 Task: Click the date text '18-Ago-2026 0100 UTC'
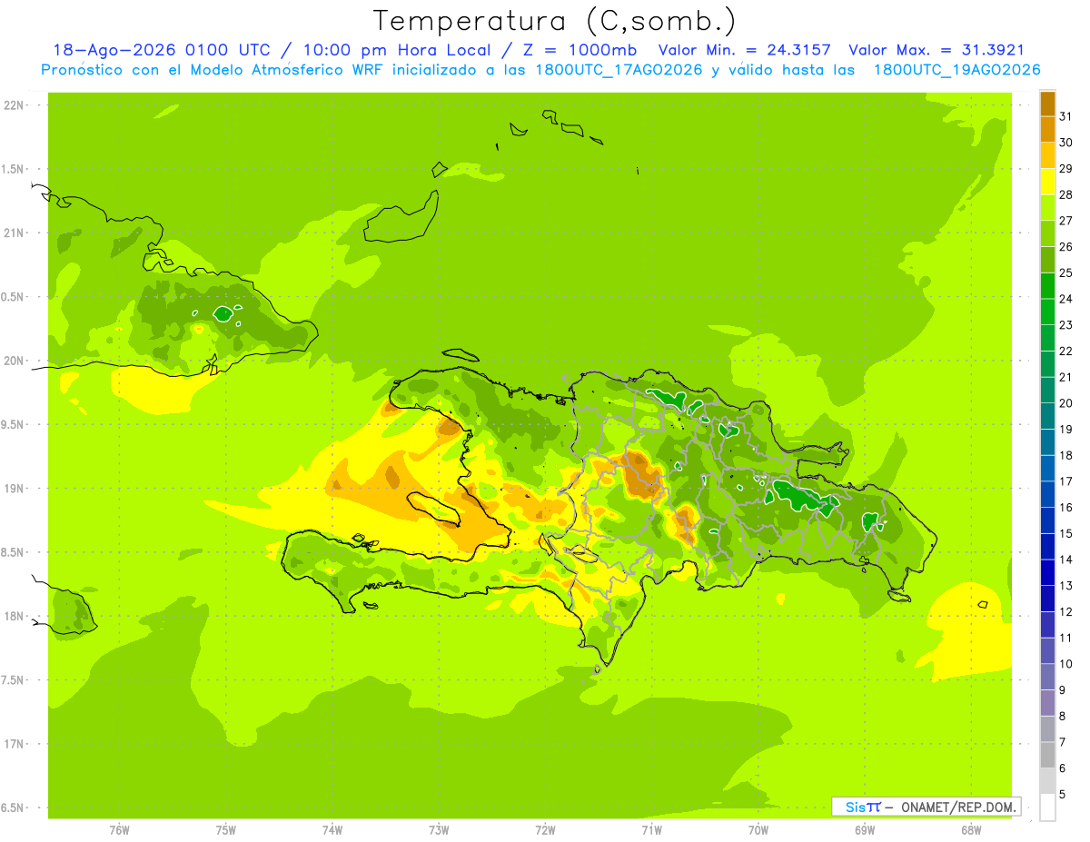(162, 50)
